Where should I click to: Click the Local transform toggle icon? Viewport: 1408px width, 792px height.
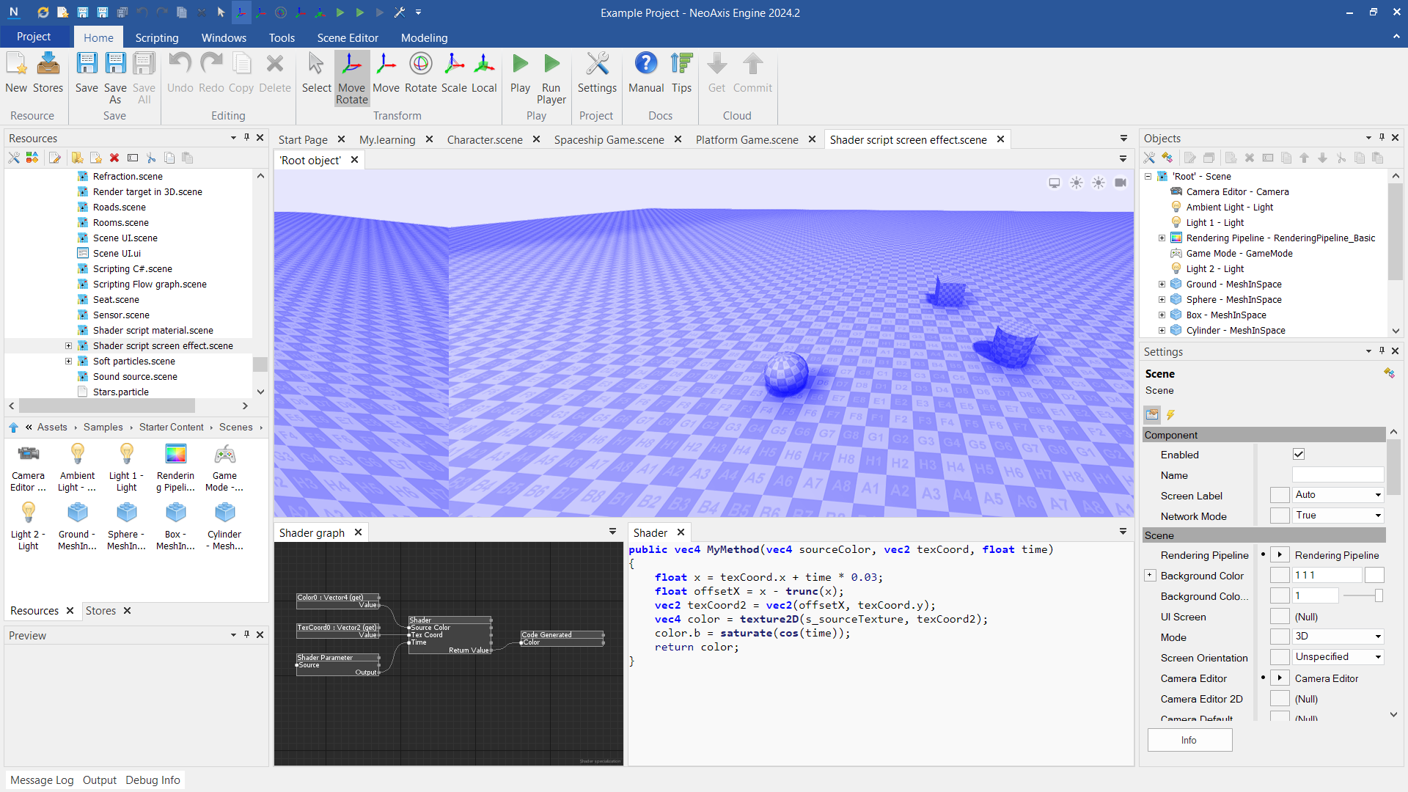pos(483,72)
